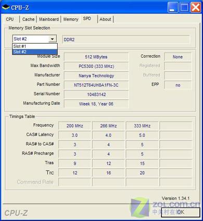Click the CPU-Z title bar icon
Viewport: 203px width, 221px height.
tap(6, 7)
